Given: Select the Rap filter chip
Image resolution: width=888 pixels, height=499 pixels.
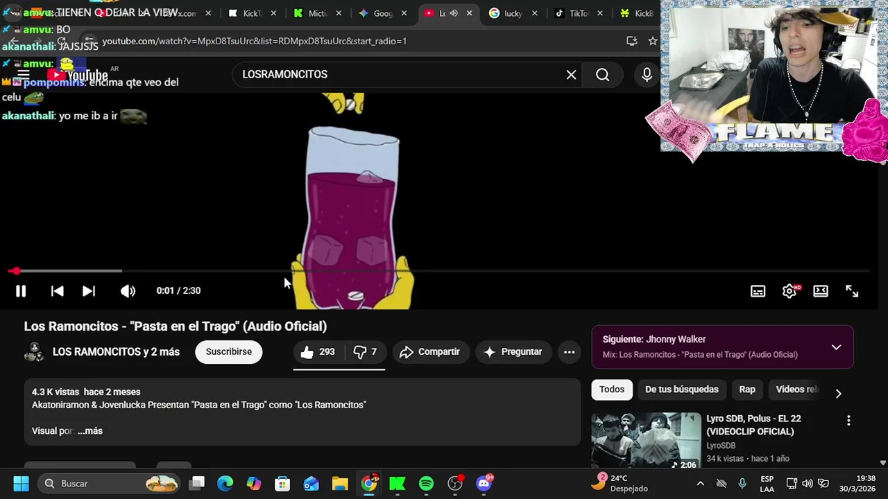Looking at the screenshot, I should click(x=747, y=389).
